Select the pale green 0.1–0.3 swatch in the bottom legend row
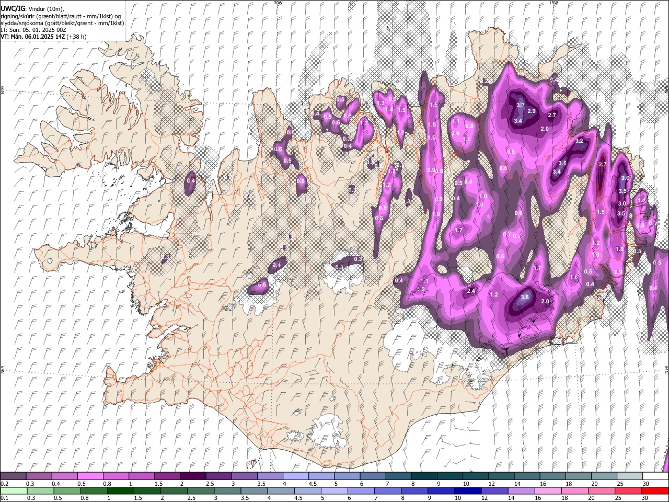Image resolution: width=669 pixels, height=502 pixels. click(x=14, y=490)
